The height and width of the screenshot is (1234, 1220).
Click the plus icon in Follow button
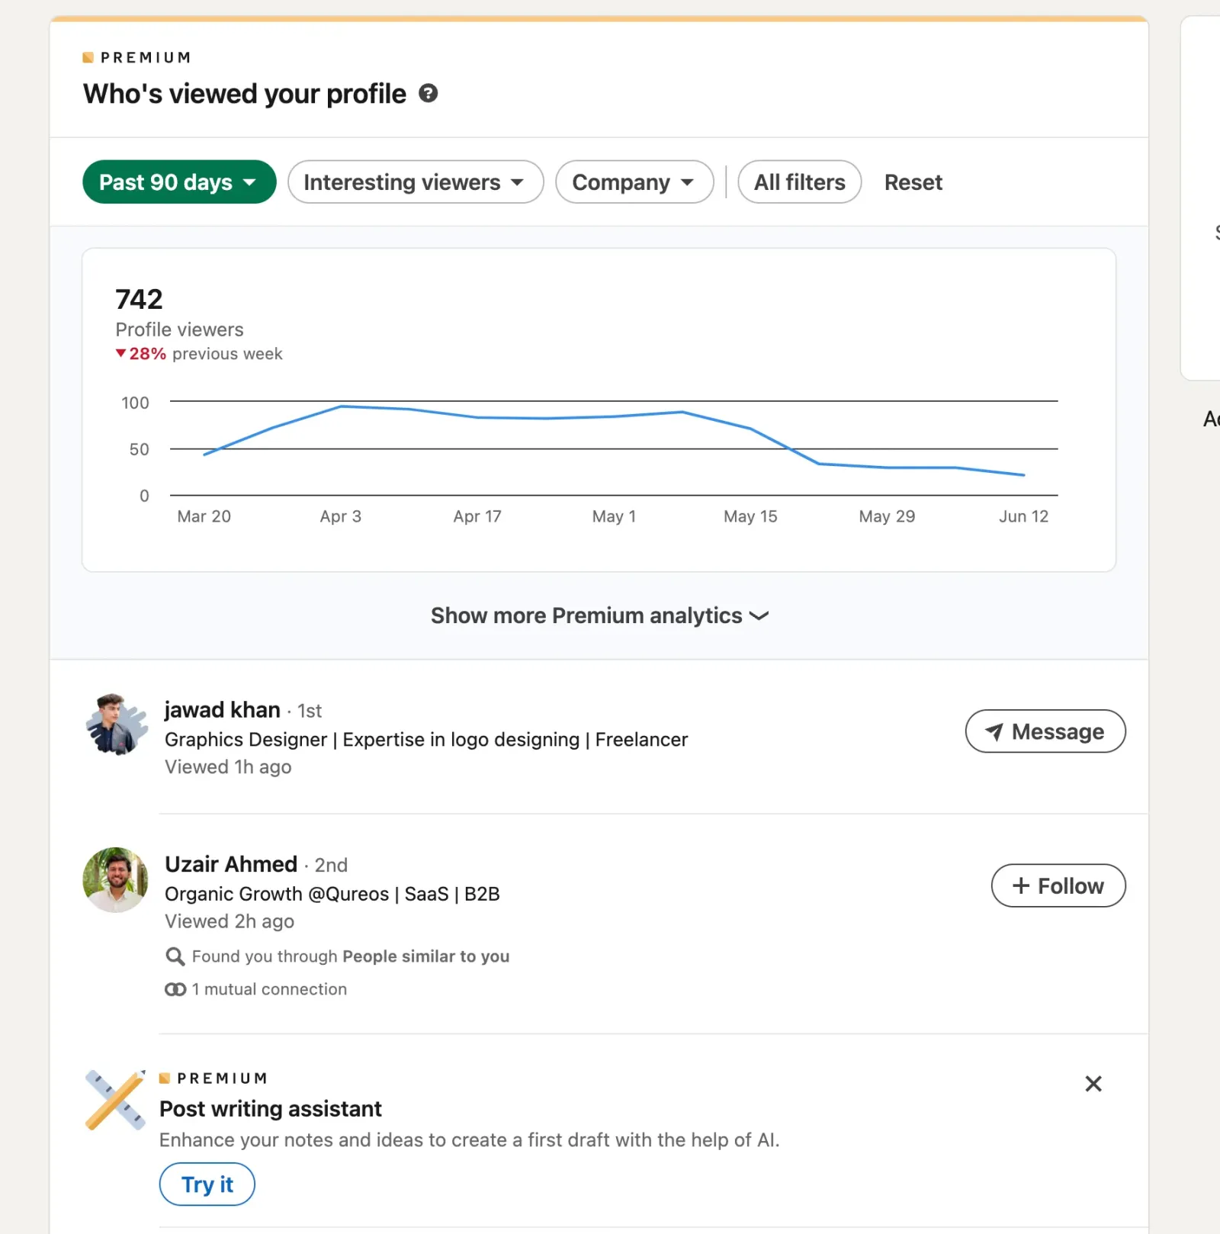[x=1020, y=885]
